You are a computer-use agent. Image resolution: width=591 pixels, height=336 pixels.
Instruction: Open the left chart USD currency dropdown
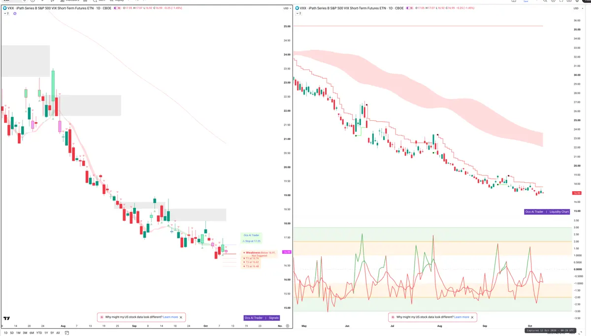pos(286,8)
